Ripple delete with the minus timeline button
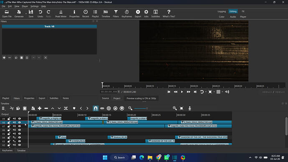This screenshot has width=288, height=162. tap(46, 109)
